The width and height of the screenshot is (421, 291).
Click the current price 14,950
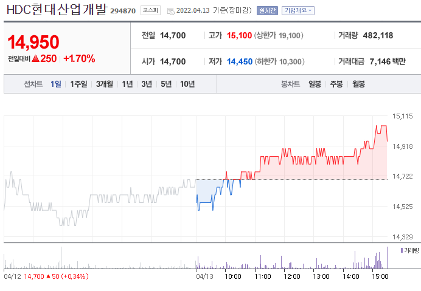point(33,42)
